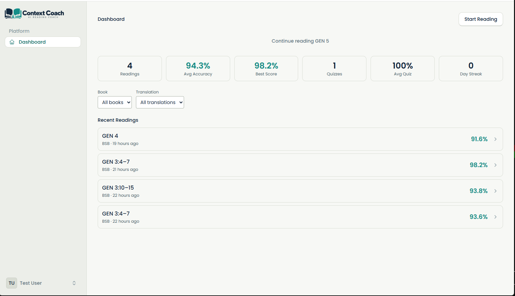The width and height of the screenshot is (515, 296).
Task: Follow the Continue reading GEN 5 link
Action: (300, 41)
